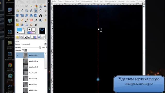Select the Crop tool
Image resolution: width=165 pixels, height=93 pixels.
point(45,11)
